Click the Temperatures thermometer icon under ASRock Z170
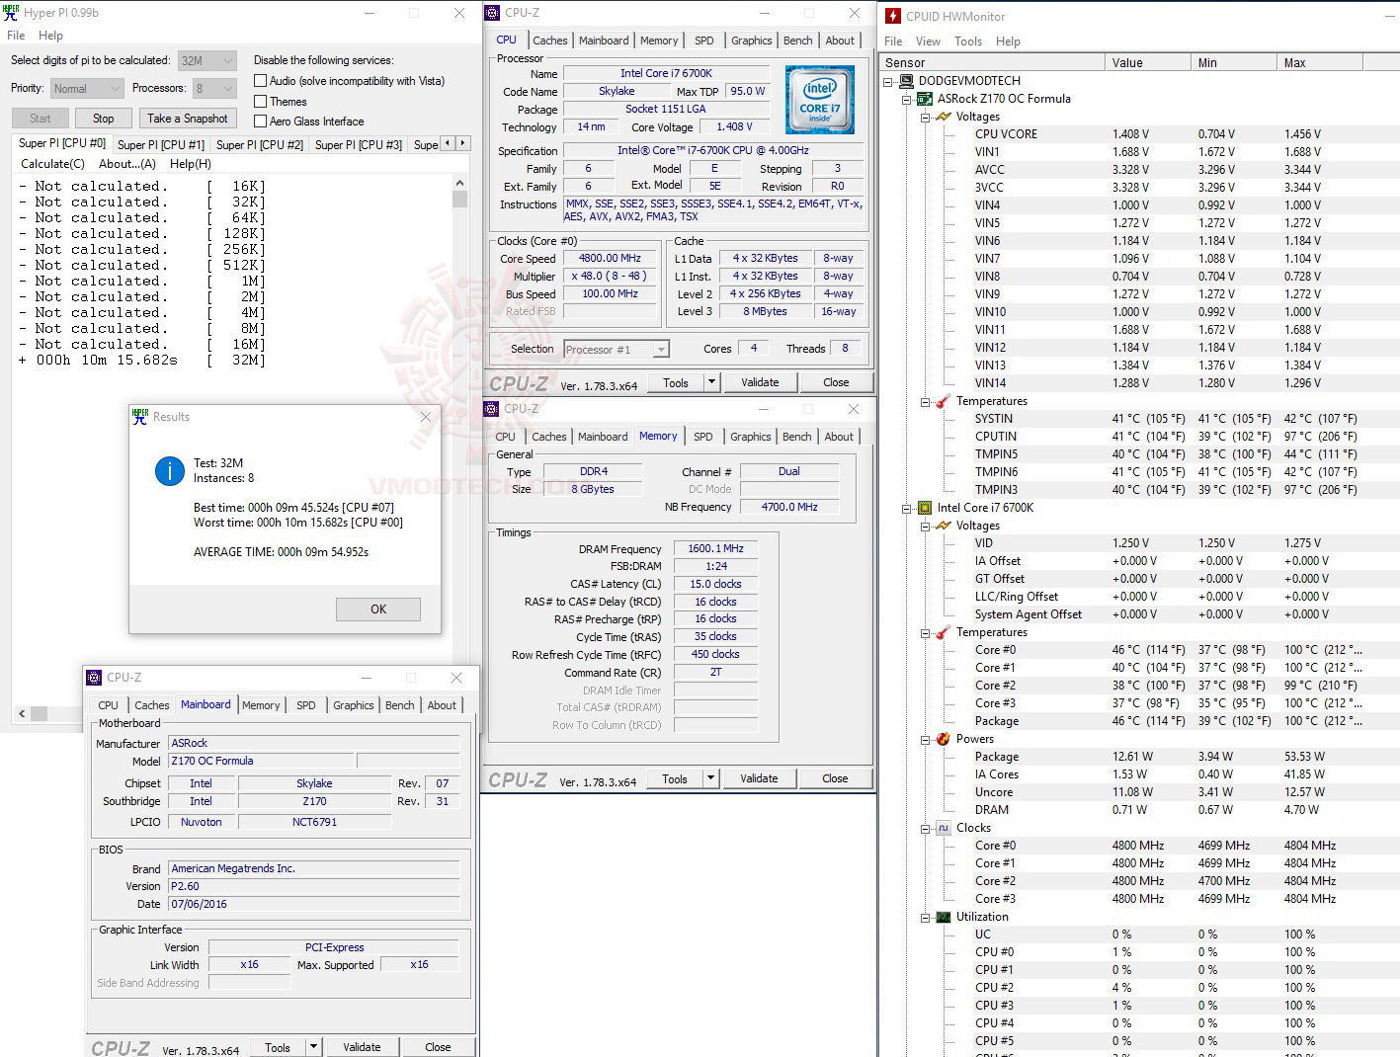The image size is (1400, 1057). click(x=944, y=401)
